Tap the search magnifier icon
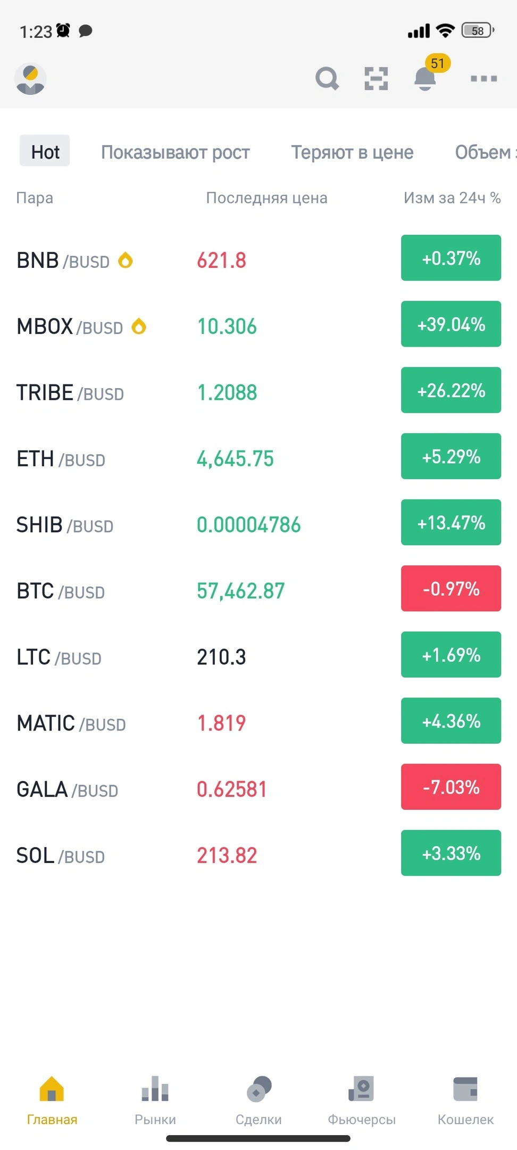This screenshot has width=517, height=1150. coord(327,79)
